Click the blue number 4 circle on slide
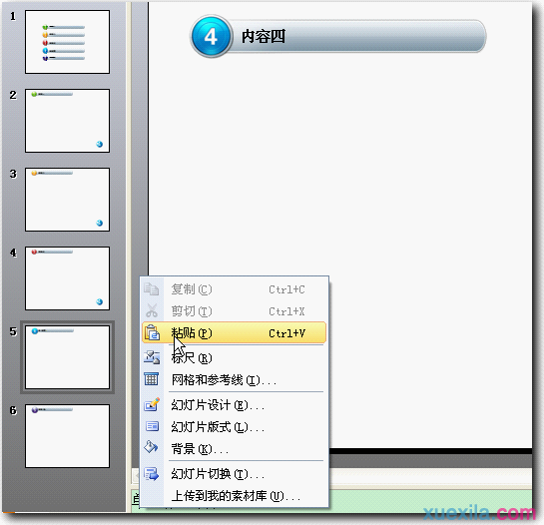 (211, 37)
